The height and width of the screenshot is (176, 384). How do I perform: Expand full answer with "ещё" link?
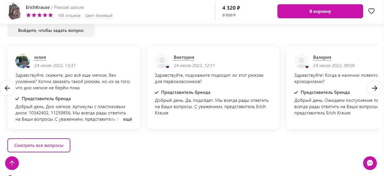click(128, 119)
